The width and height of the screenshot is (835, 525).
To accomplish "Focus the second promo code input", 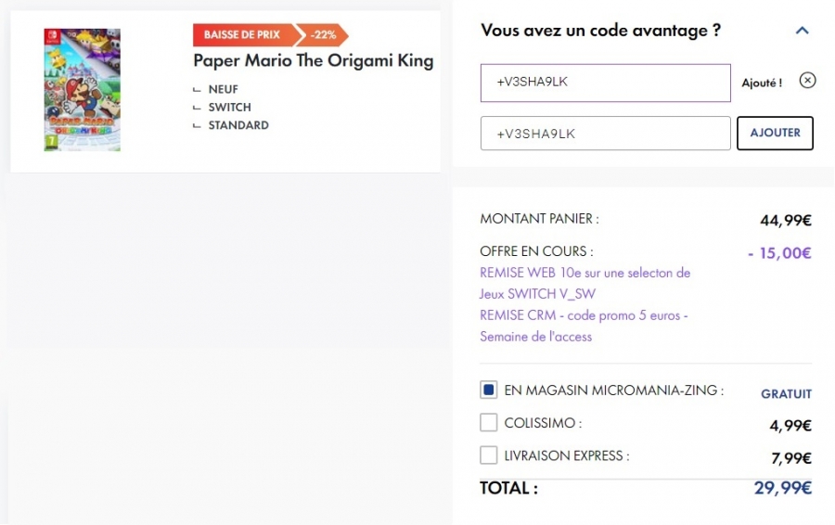I will point(605,133).
